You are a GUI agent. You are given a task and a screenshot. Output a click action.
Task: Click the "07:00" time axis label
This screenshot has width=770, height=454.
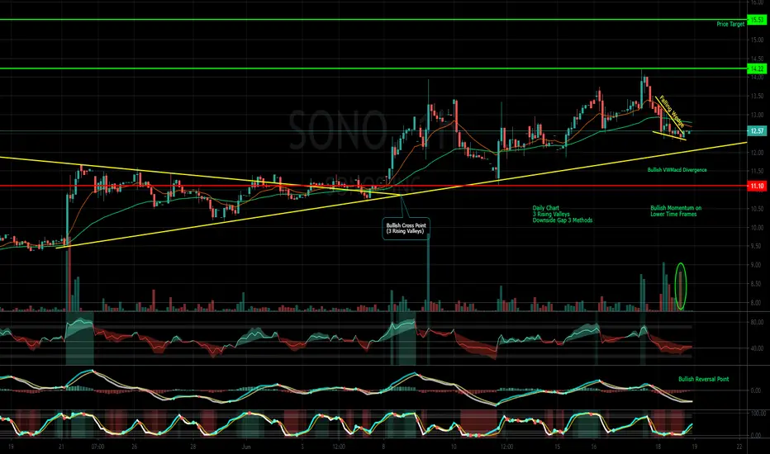tap(97, 447)
